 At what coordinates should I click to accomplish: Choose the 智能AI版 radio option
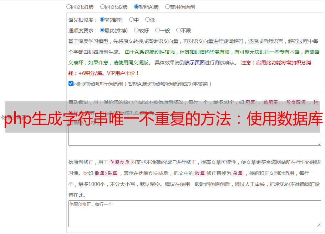(x=136, y=7)
